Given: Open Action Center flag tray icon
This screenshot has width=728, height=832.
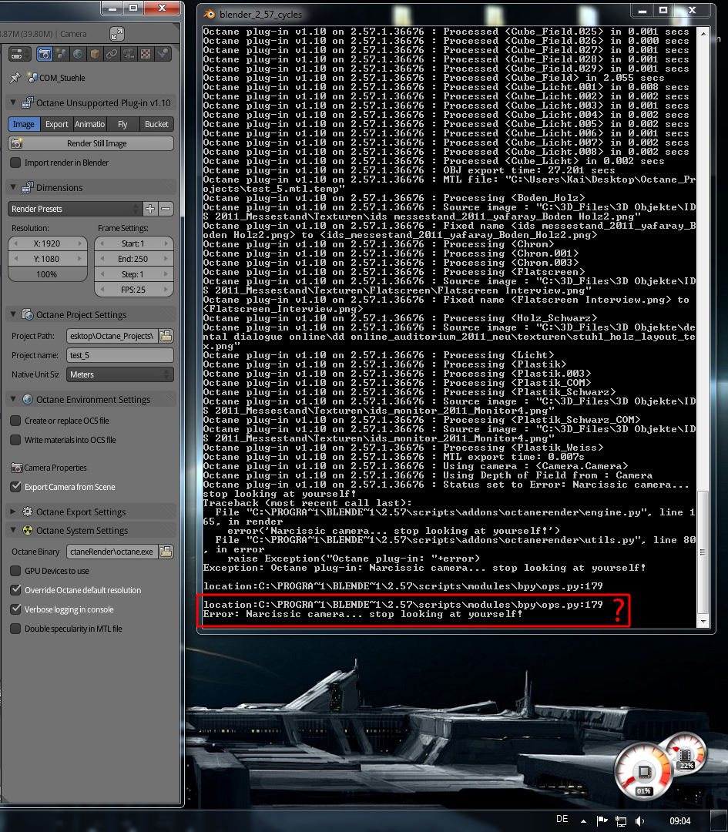Looking at the screenshot, I should click(x=602, y=821).
